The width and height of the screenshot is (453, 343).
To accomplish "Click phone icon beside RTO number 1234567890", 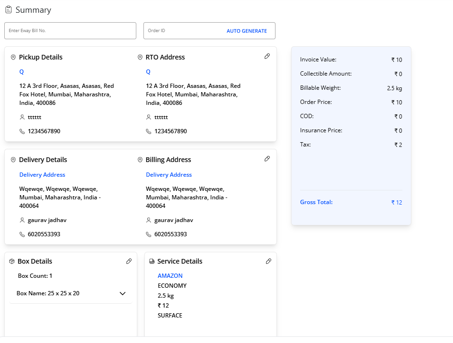I will click(x=149, y=131).
